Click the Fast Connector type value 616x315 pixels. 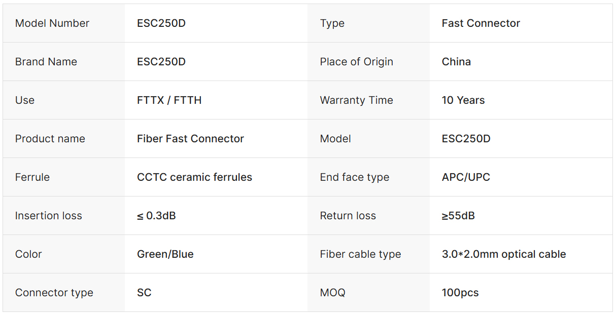[x=481, y=23]
